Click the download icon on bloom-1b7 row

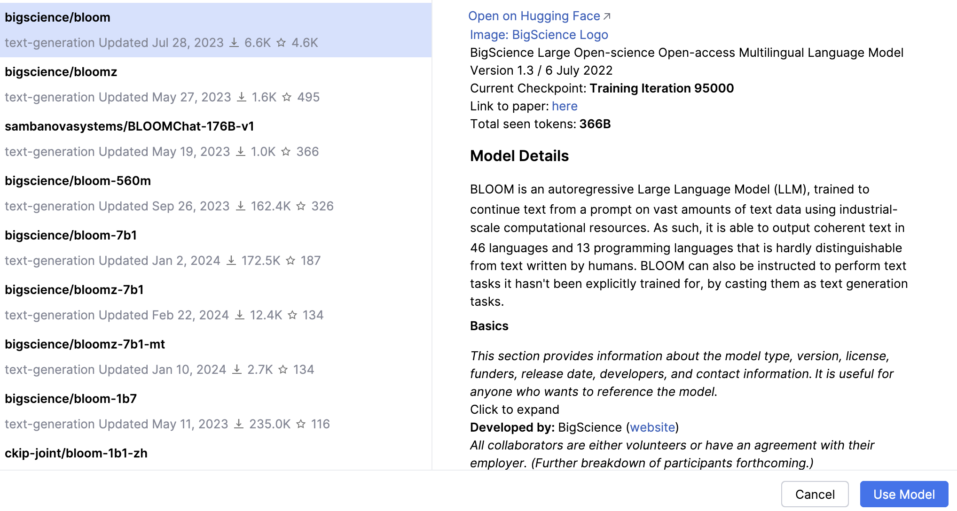pyautogui.click(x=239, y=424)
